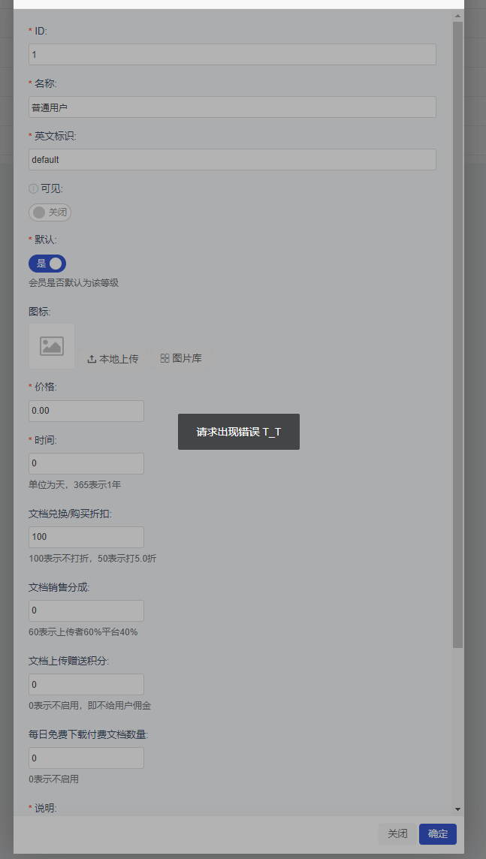This screenshot has height=859, width=486.
Task: Click the 关闭 button in dialog footer
Action: click(397, 834)
